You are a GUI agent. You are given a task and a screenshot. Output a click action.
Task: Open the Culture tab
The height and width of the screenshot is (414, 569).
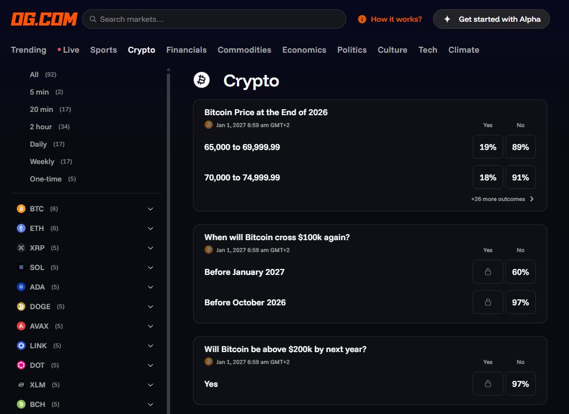coord(392,50)
